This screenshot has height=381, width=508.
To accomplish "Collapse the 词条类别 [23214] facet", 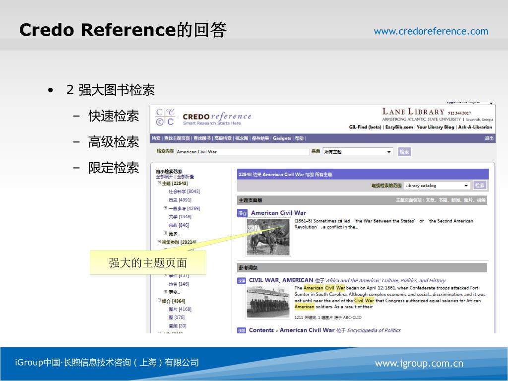I will coord(159,242).
